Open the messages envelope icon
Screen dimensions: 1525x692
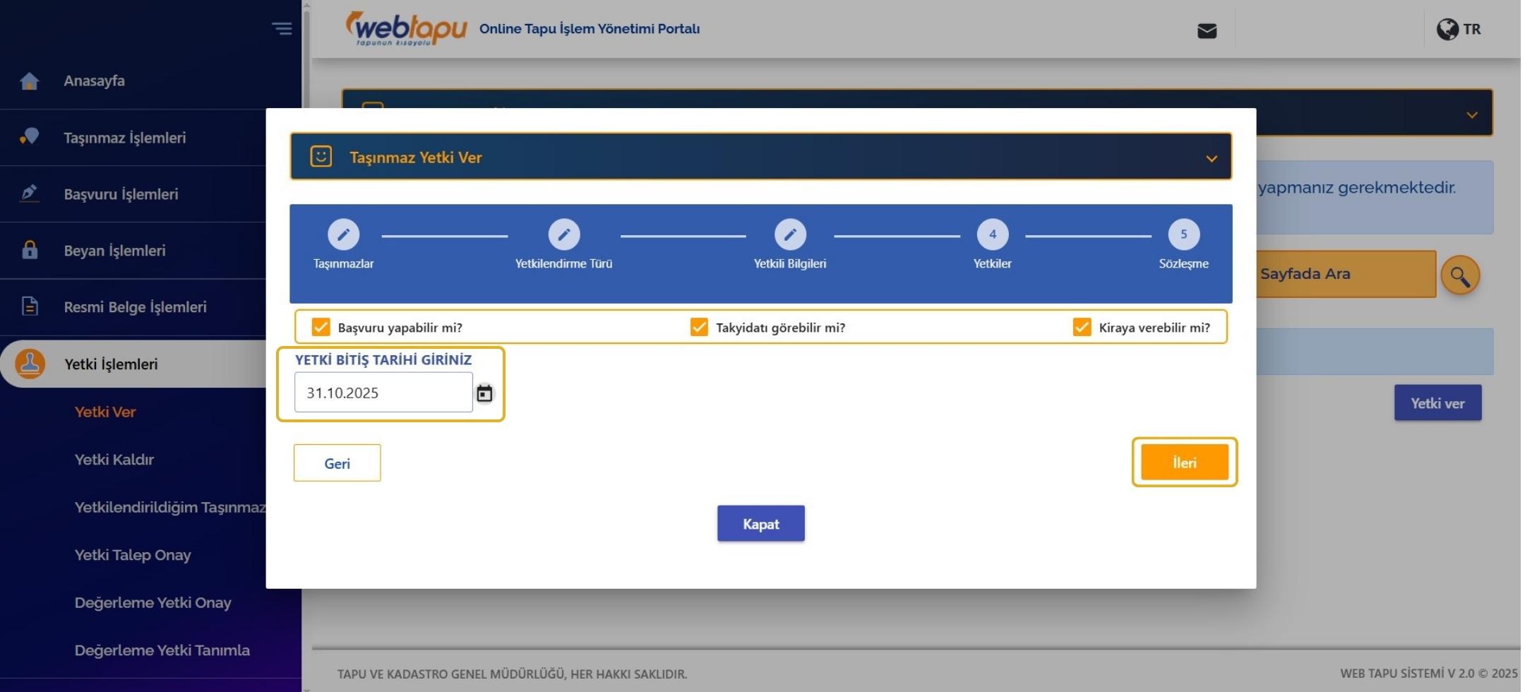click(1207, 30)
